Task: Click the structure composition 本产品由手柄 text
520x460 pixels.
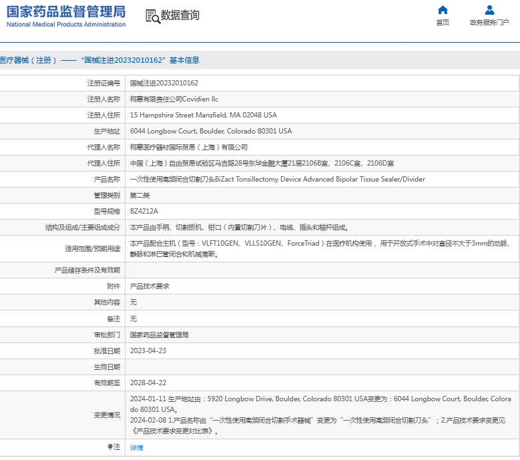Action: (x=239, y=228)
